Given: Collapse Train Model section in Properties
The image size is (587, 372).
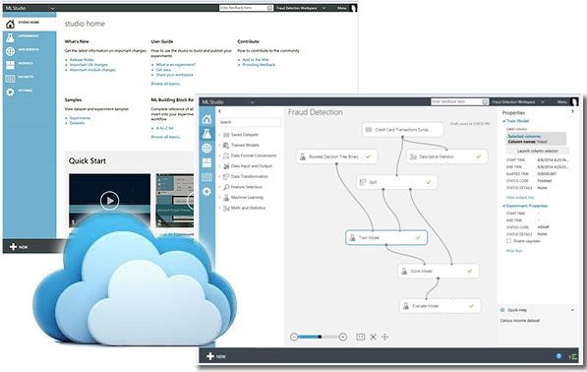Looking at the screenshot, I should click(x=503, y=121).
